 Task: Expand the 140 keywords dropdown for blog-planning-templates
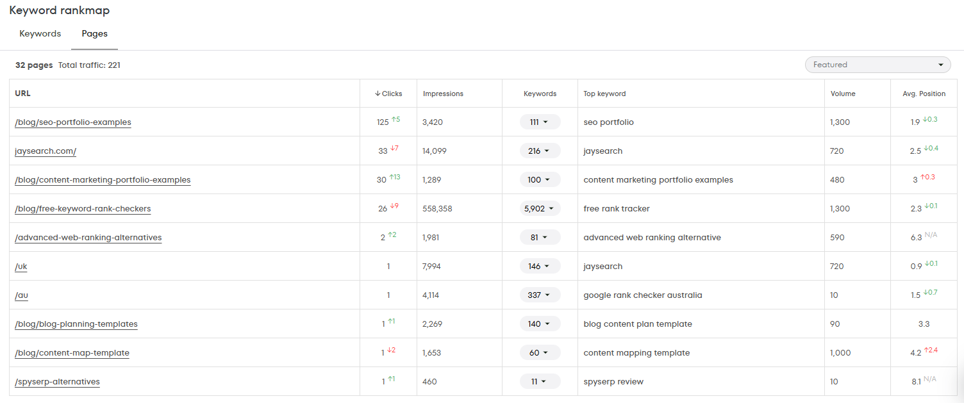coord(540,323)
